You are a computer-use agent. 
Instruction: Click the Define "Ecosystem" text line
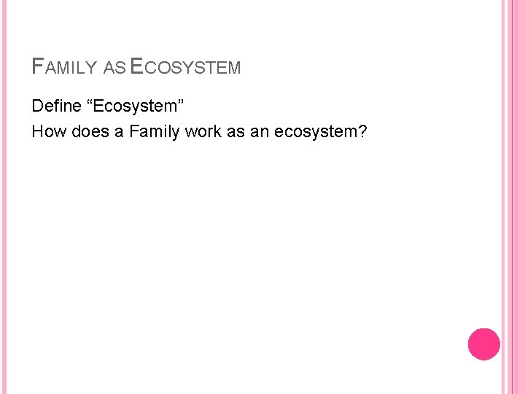108,107
